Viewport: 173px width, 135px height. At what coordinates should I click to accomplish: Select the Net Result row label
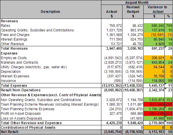[x=9, y=132]
